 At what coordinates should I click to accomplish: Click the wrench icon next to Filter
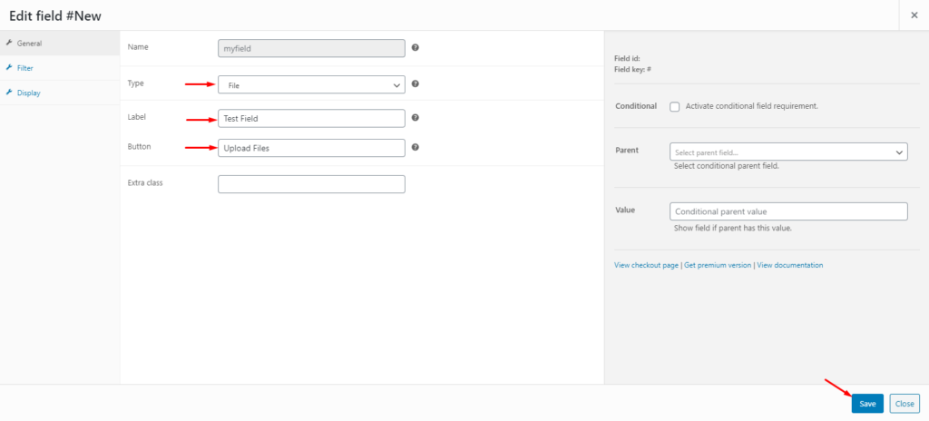(x=8, y=67)
